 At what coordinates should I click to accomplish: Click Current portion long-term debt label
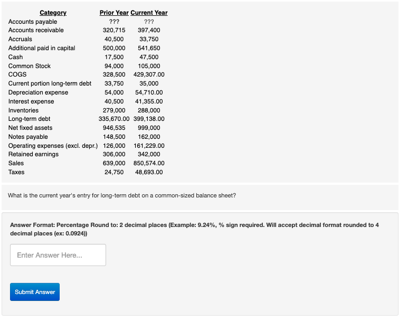pyautogui.click(x=50, y=83)
